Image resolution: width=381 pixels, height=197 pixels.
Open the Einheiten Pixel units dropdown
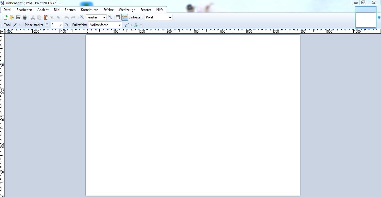click(170, 17)
